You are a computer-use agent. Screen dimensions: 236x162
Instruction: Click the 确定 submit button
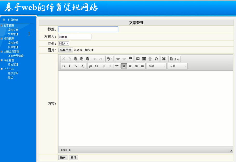pyautogui.click(x=63, y=158)
